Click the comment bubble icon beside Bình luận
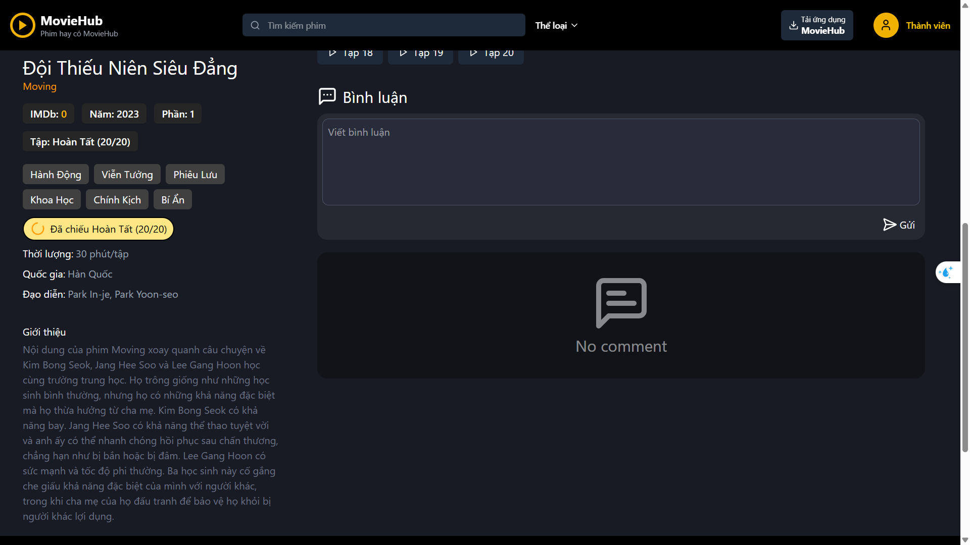This screenshot has height=545, width=970. click(x=327, y=96)
